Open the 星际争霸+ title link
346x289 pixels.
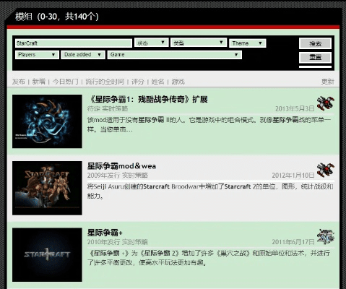pyautogui.click(x=105, y=233)
